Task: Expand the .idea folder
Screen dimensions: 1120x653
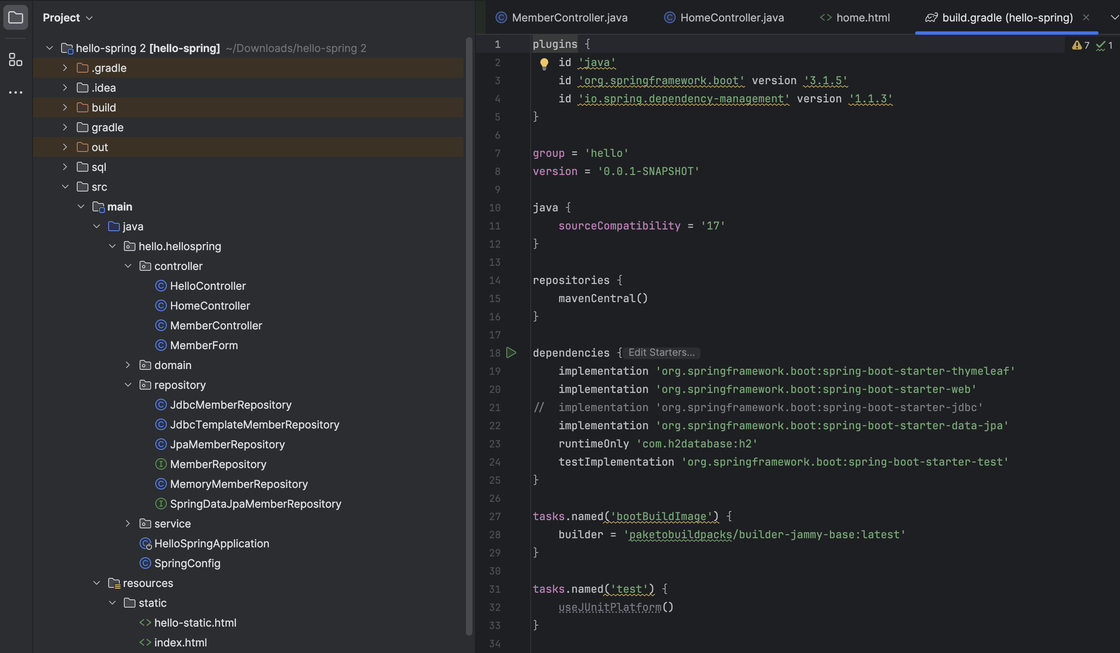Action: tap(65, 88)
